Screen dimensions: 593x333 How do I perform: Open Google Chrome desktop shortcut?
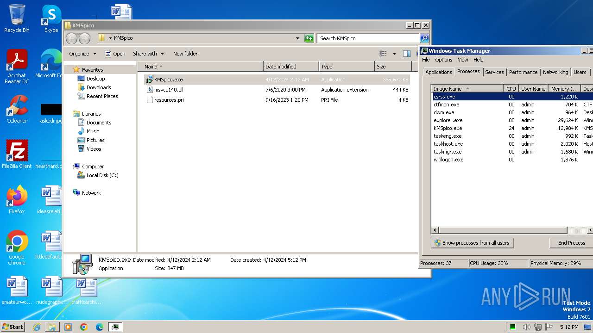point(17,248)
